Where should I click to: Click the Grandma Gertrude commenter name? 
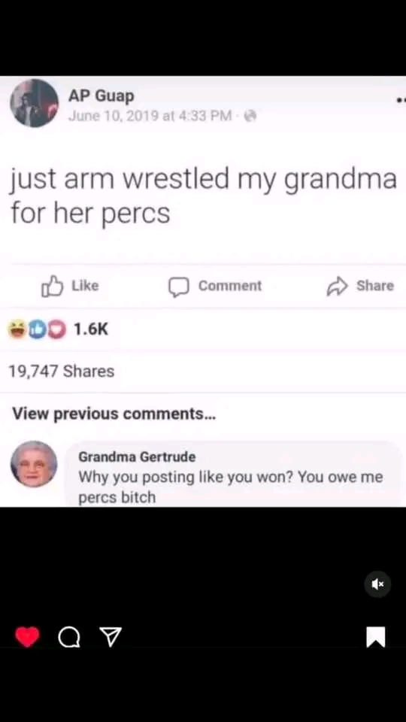137,457
